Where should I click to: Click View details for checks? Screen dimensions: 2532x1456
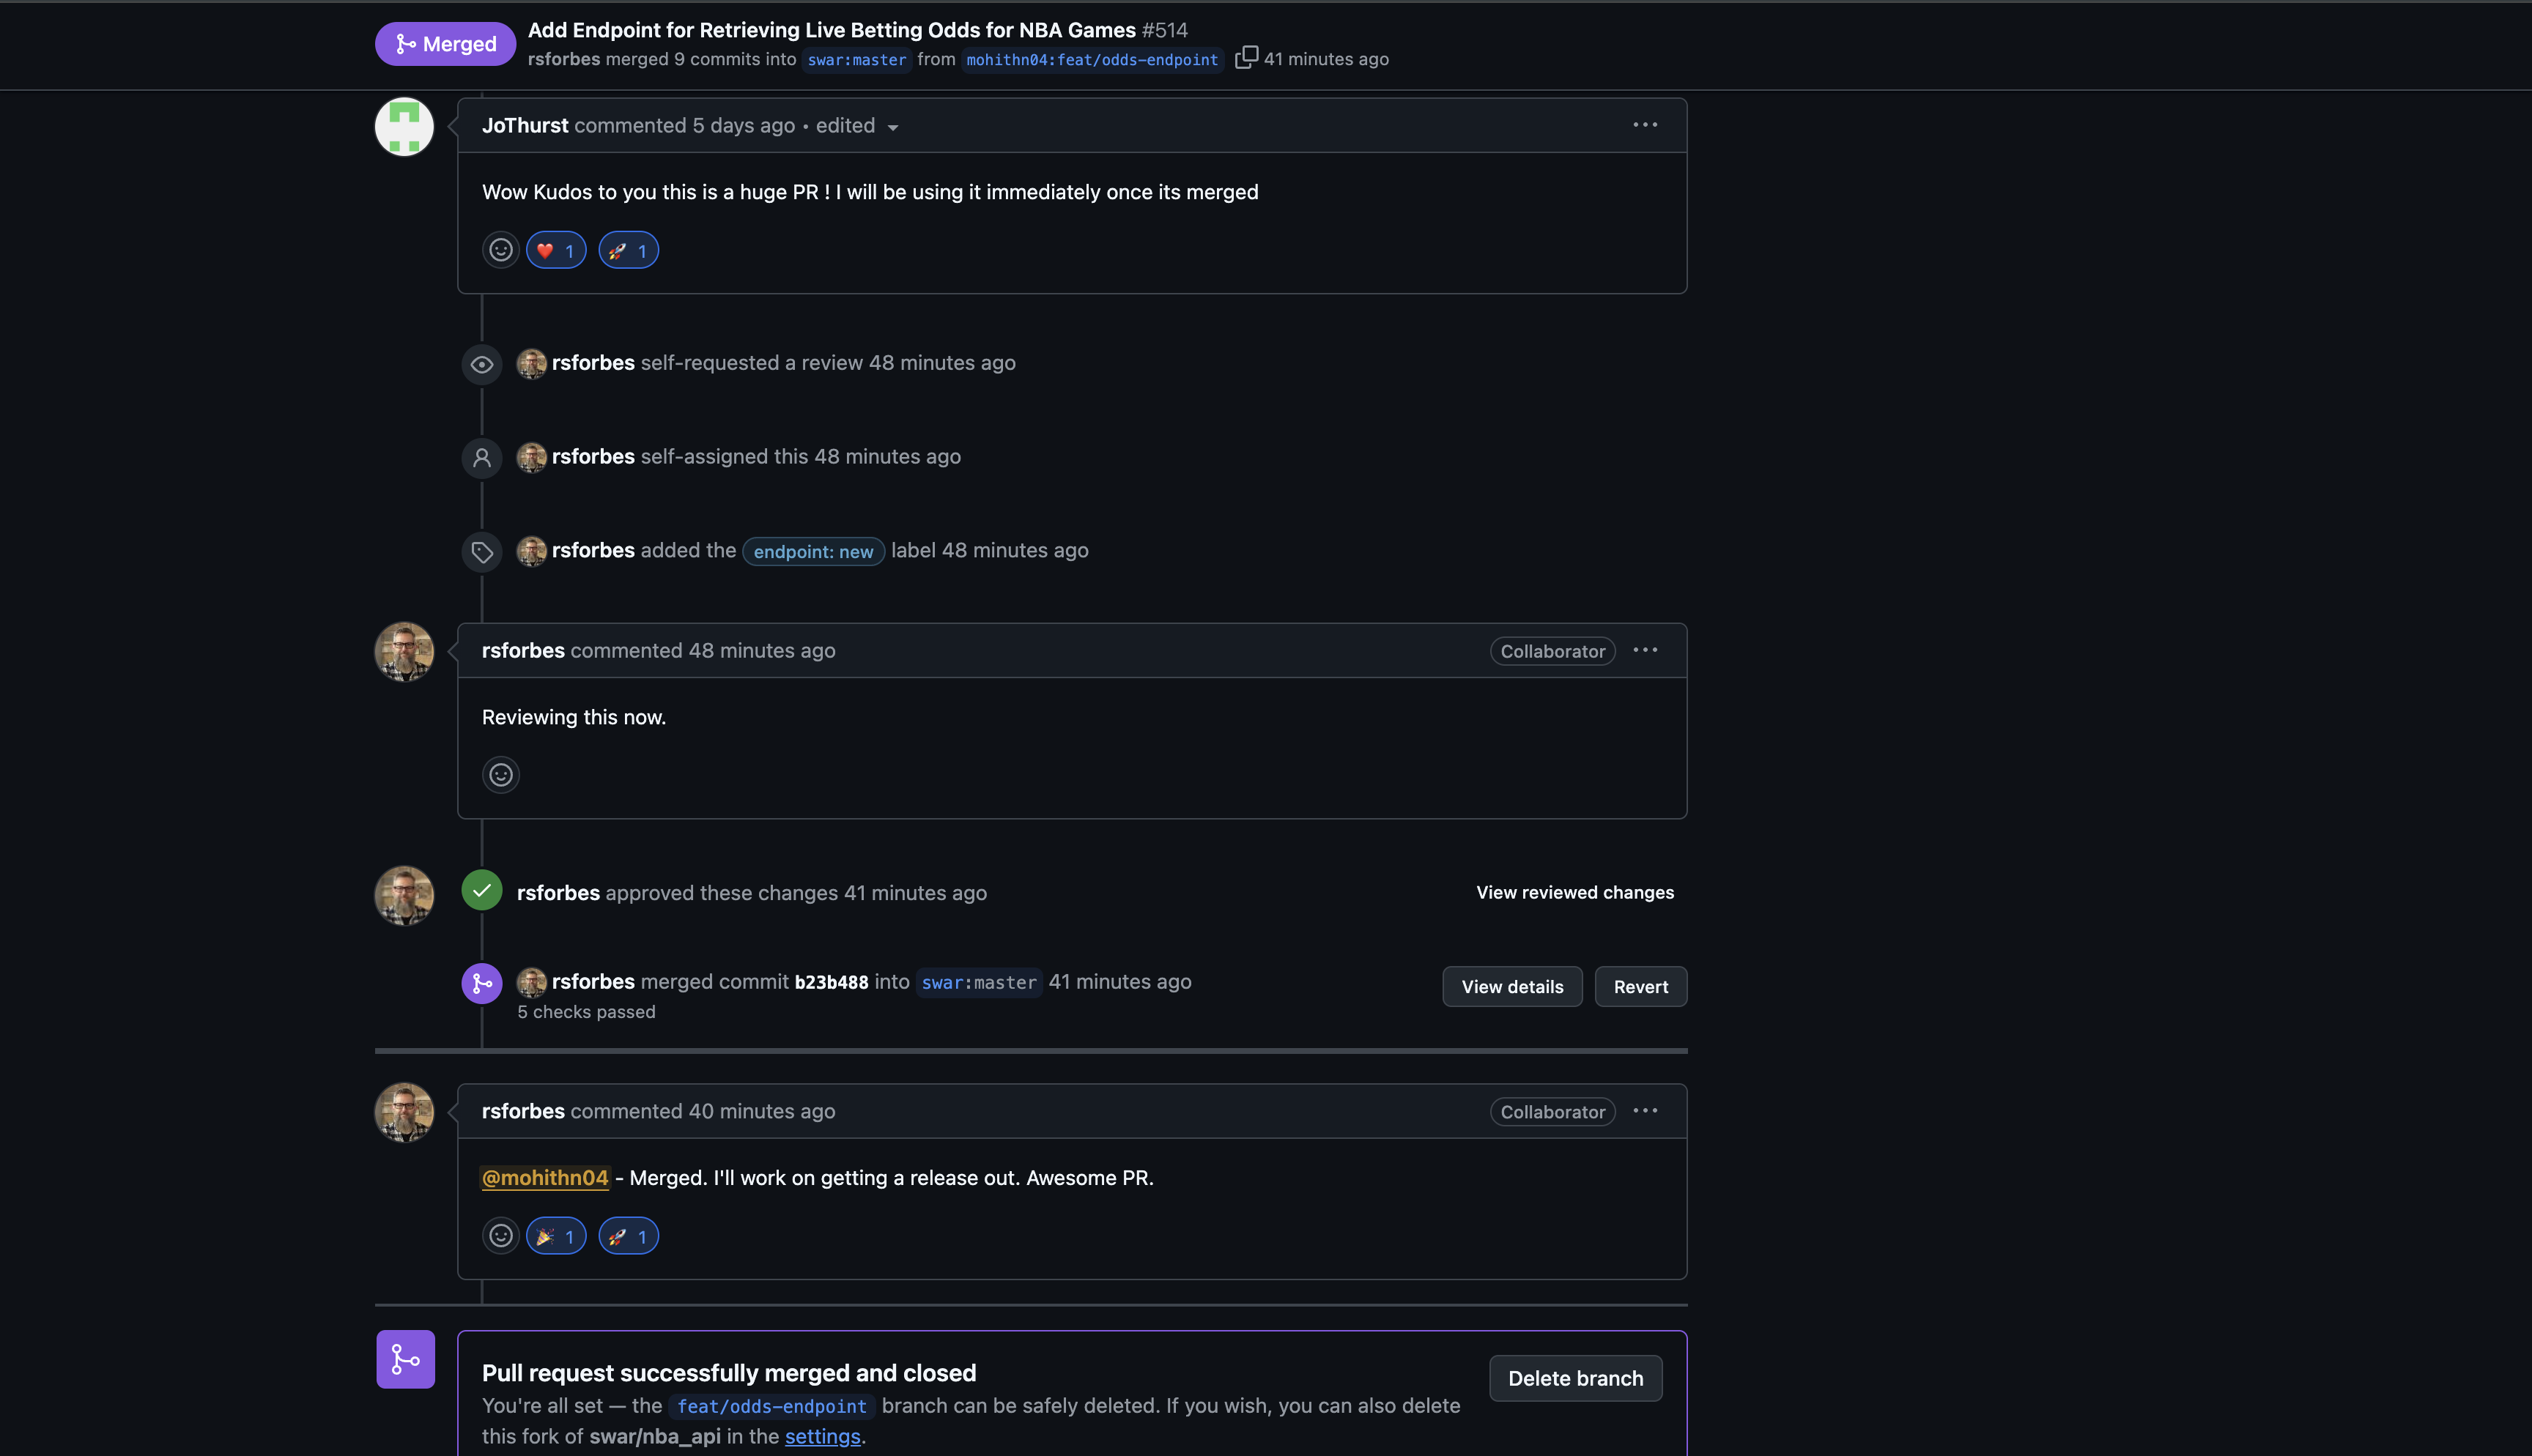pos(1512,987)
